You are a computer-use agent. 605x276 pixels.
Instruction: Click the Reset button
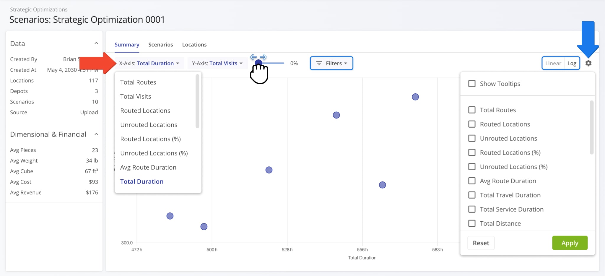click(481, 243)
